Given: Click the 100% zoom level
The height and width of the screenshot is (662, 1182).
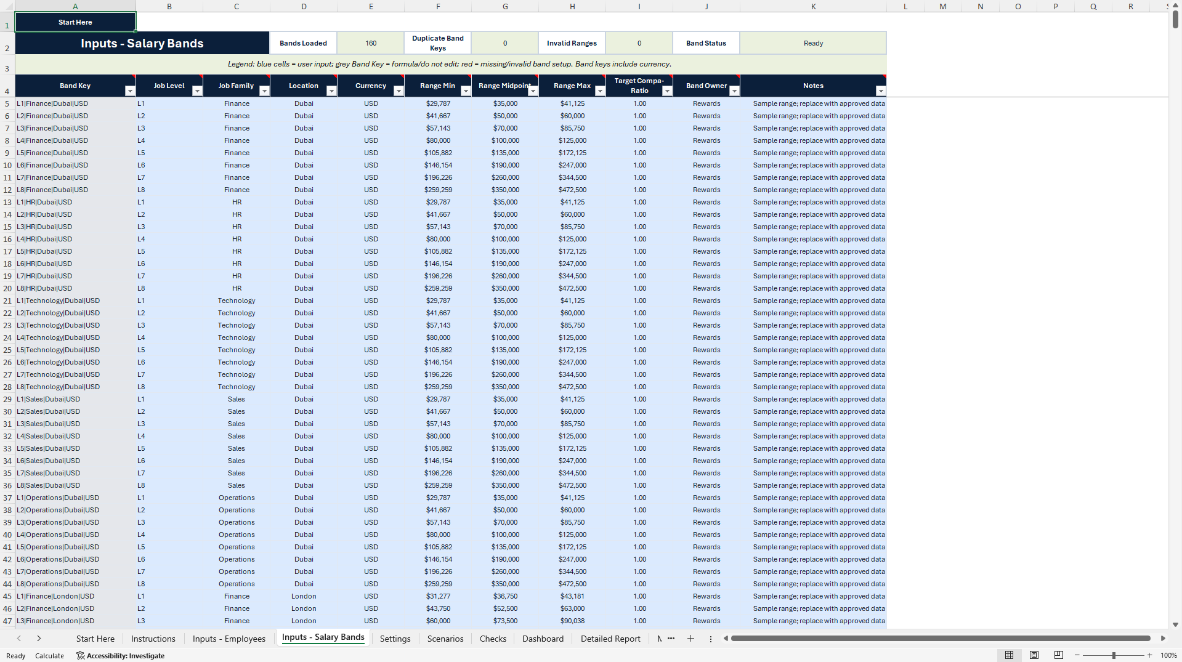Looking at the screenshot, I should pos(1168,655).
